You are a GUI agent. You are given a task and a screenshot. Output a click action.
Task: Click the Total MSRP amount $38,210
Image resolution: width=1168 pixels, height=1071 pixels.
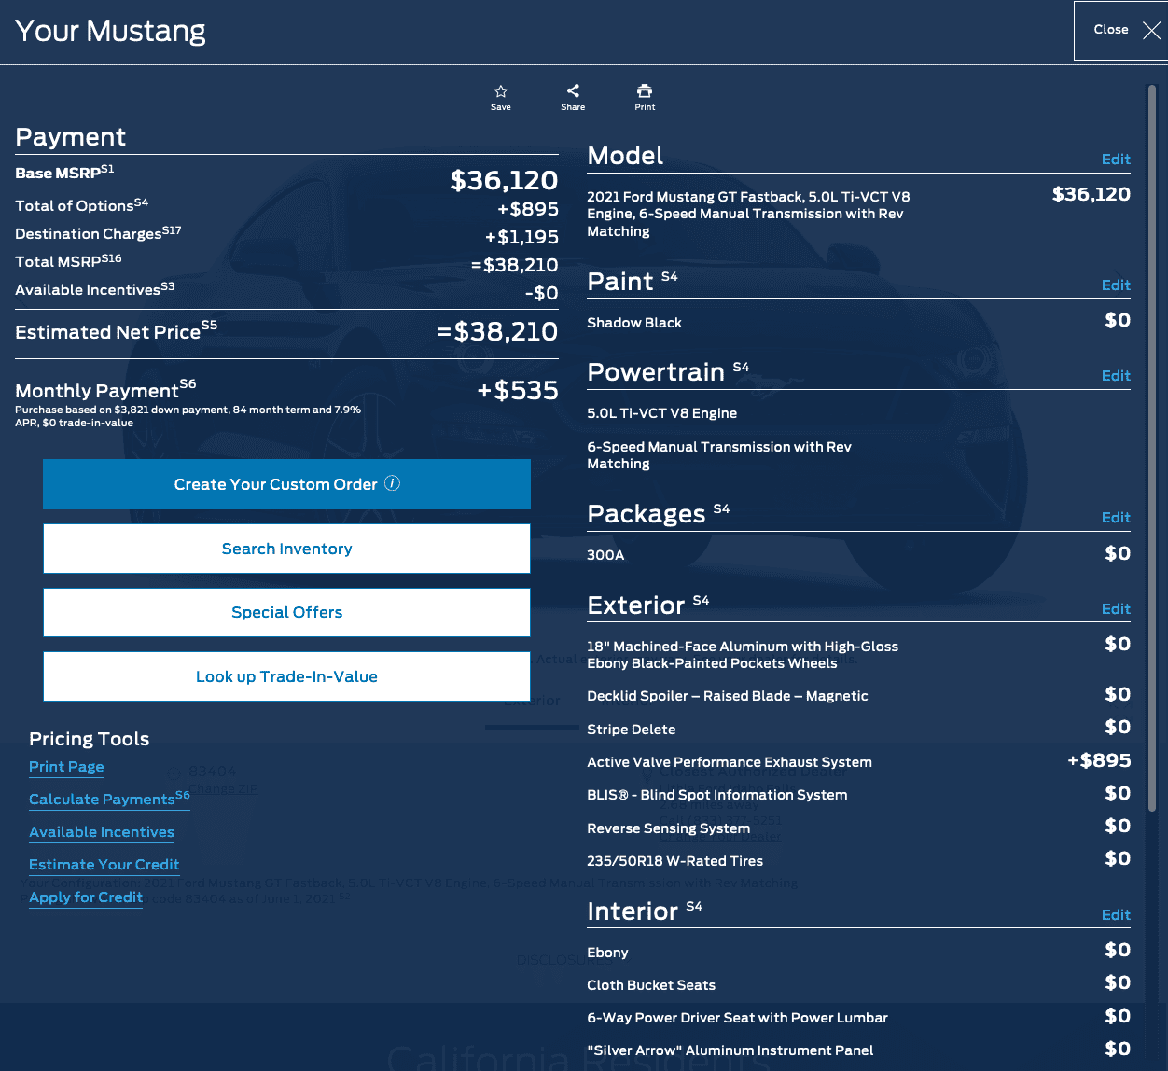click(x=514, y=265)
